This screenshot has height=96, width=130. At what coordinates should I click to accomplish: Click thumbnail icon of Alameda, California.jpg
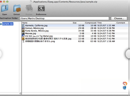pyautogui.click(x=23, y=25)
